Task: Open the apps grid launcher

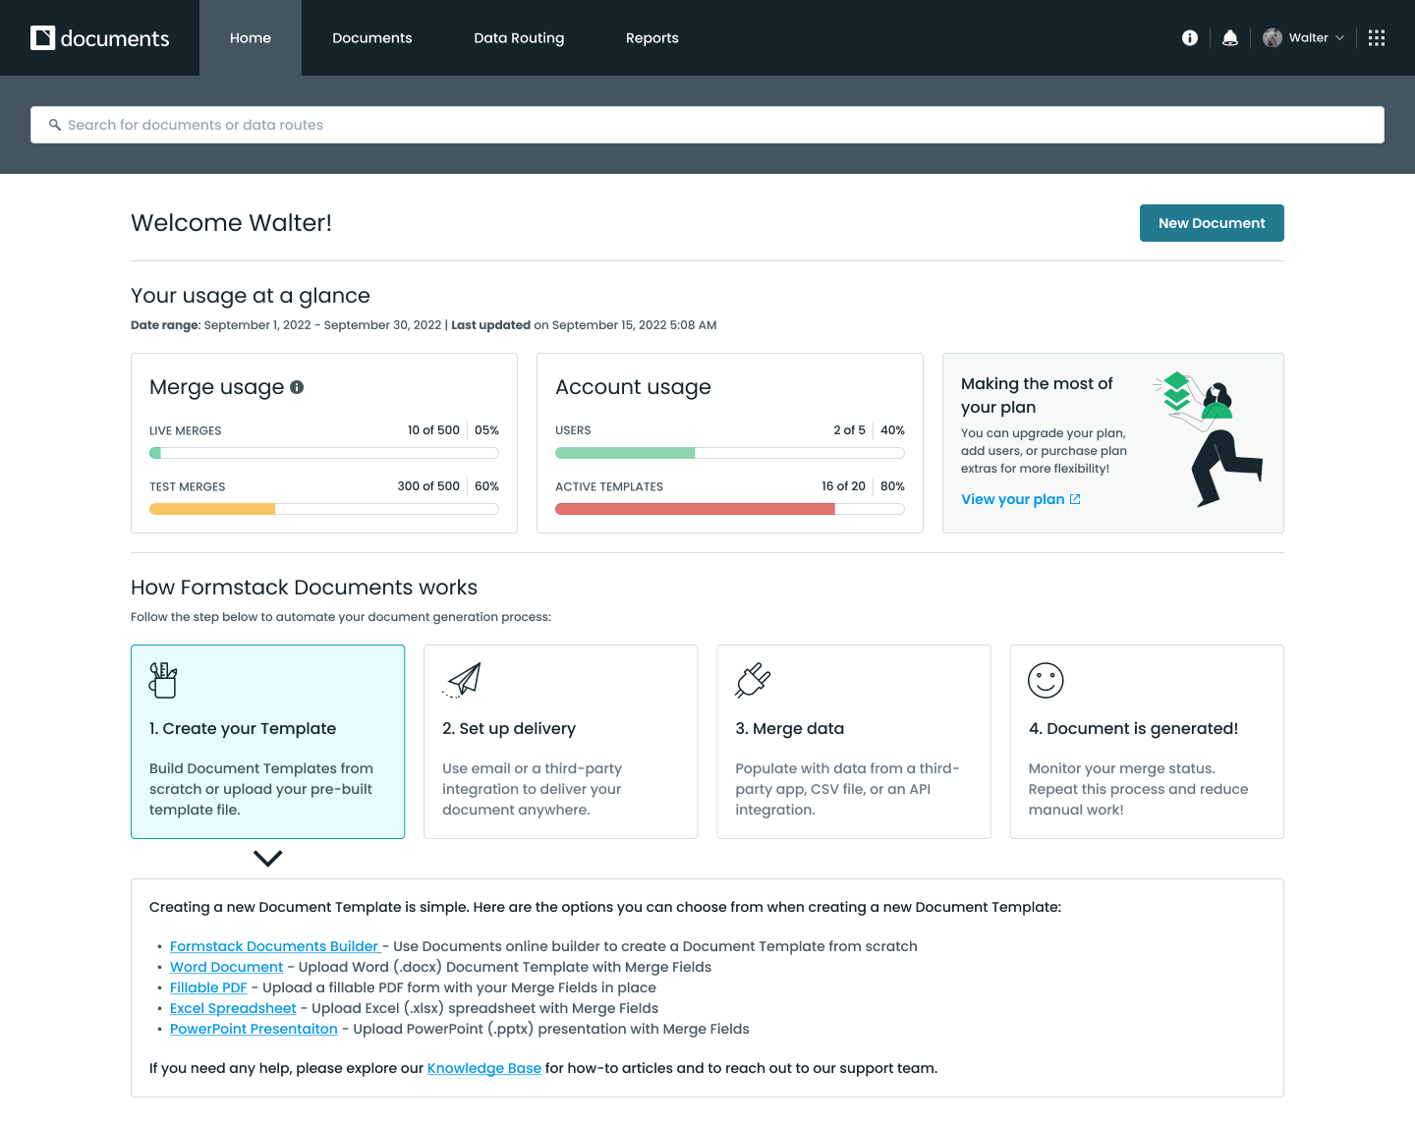Action: [x=1376, y=37]
